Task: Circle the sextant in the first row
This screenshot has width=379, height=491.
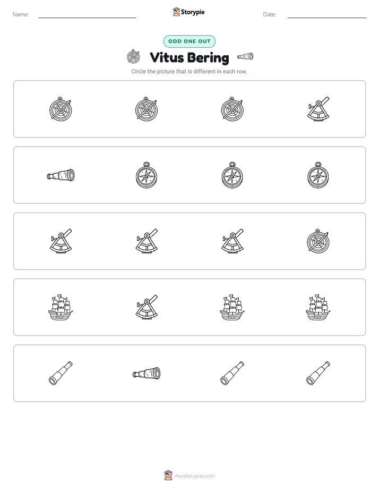Action: tap(318, 109)
